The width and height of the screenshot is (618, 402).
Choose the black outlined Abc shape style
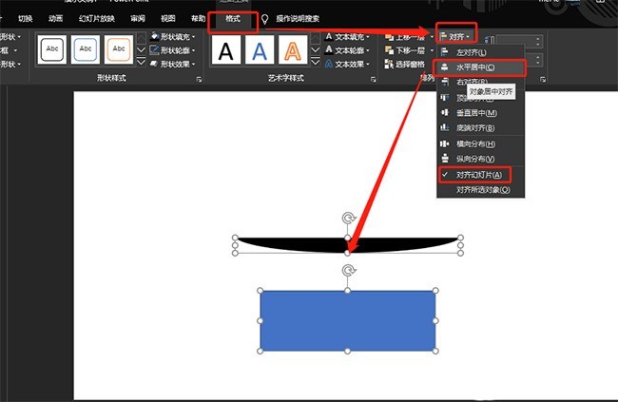pyautogui.click(x=52, y=49)
